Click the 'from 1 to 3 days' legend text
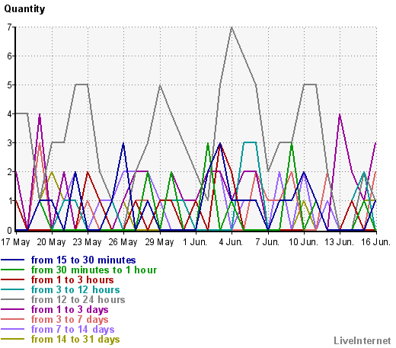This screenshot has height=348, width=396. tap(69, 309)
